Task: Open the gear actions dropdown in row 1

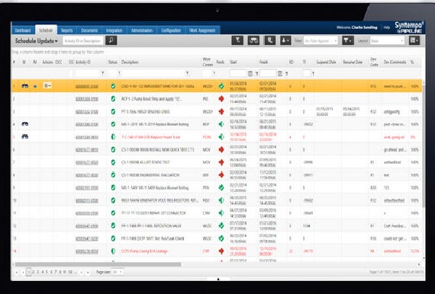Action: 47,86
